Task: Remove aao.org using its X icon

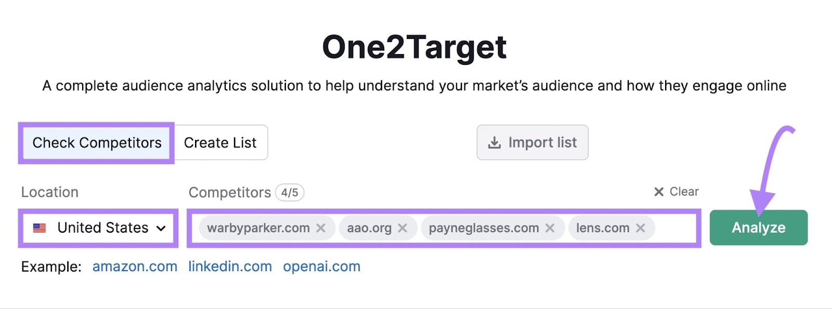Action: pos(401,227)
